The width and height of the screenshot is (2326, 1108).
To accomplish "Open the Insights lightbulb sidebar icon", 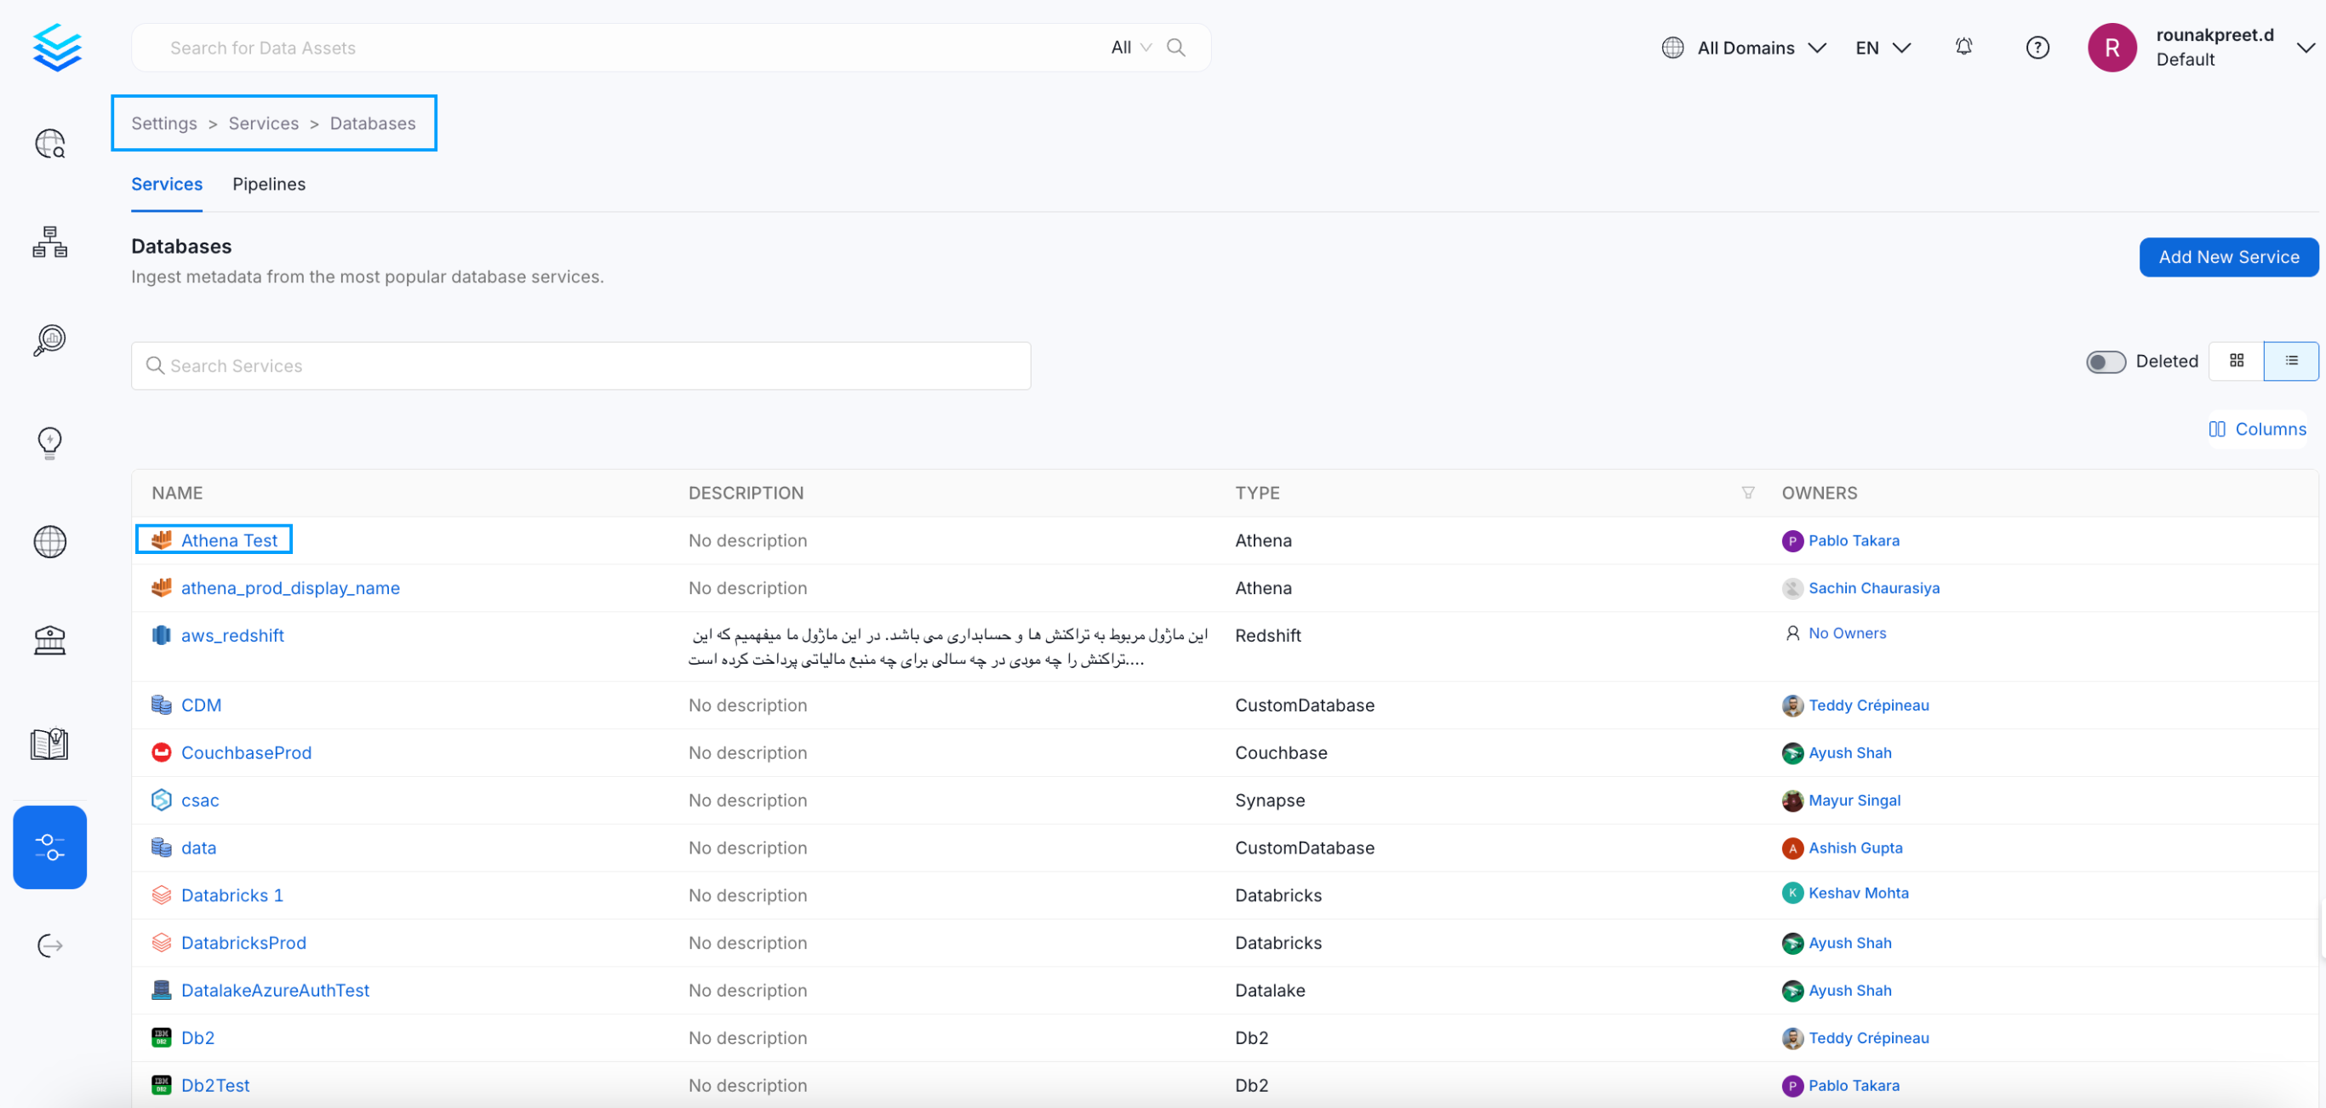I will [49, 443].
